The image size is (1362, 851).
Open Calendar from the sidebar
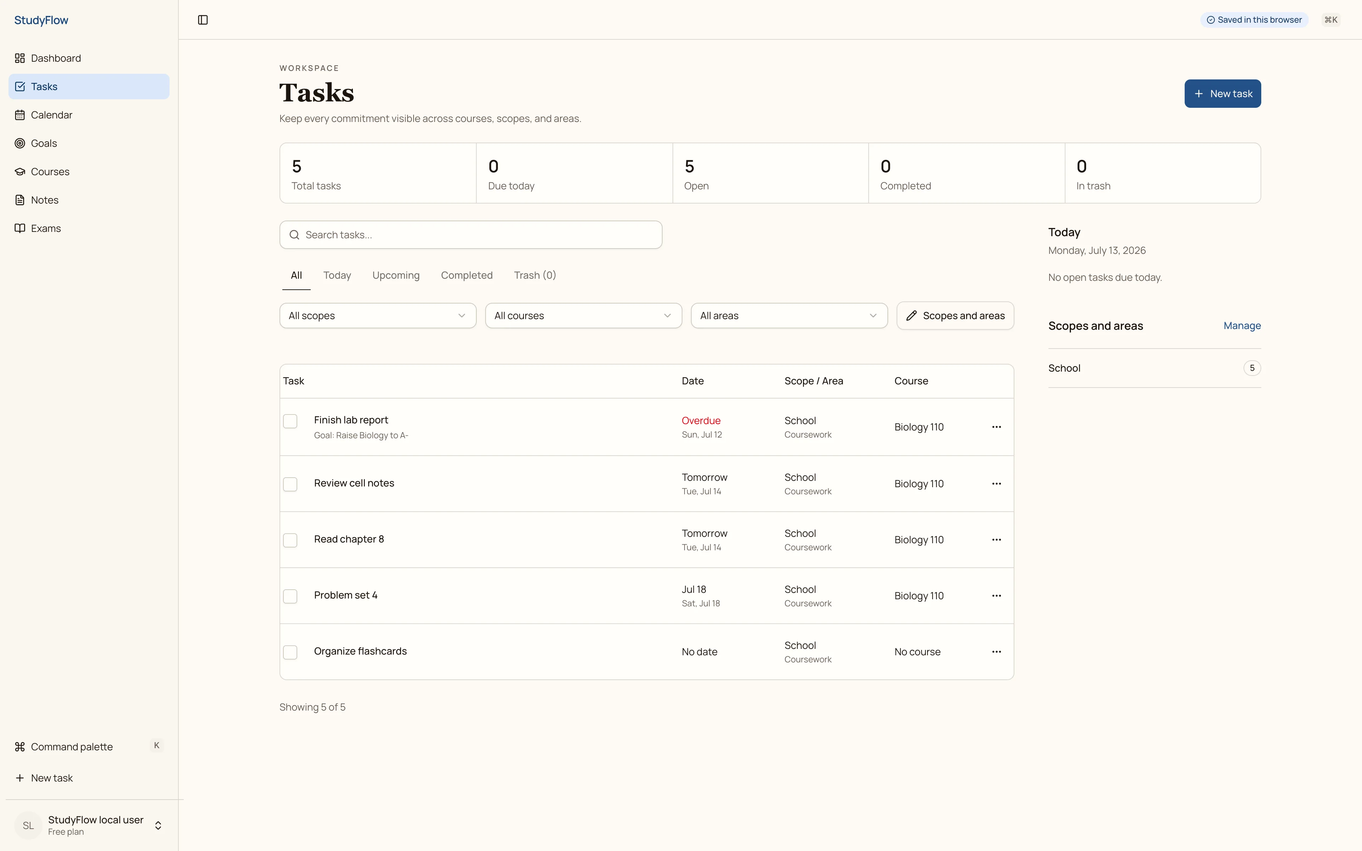89,115
